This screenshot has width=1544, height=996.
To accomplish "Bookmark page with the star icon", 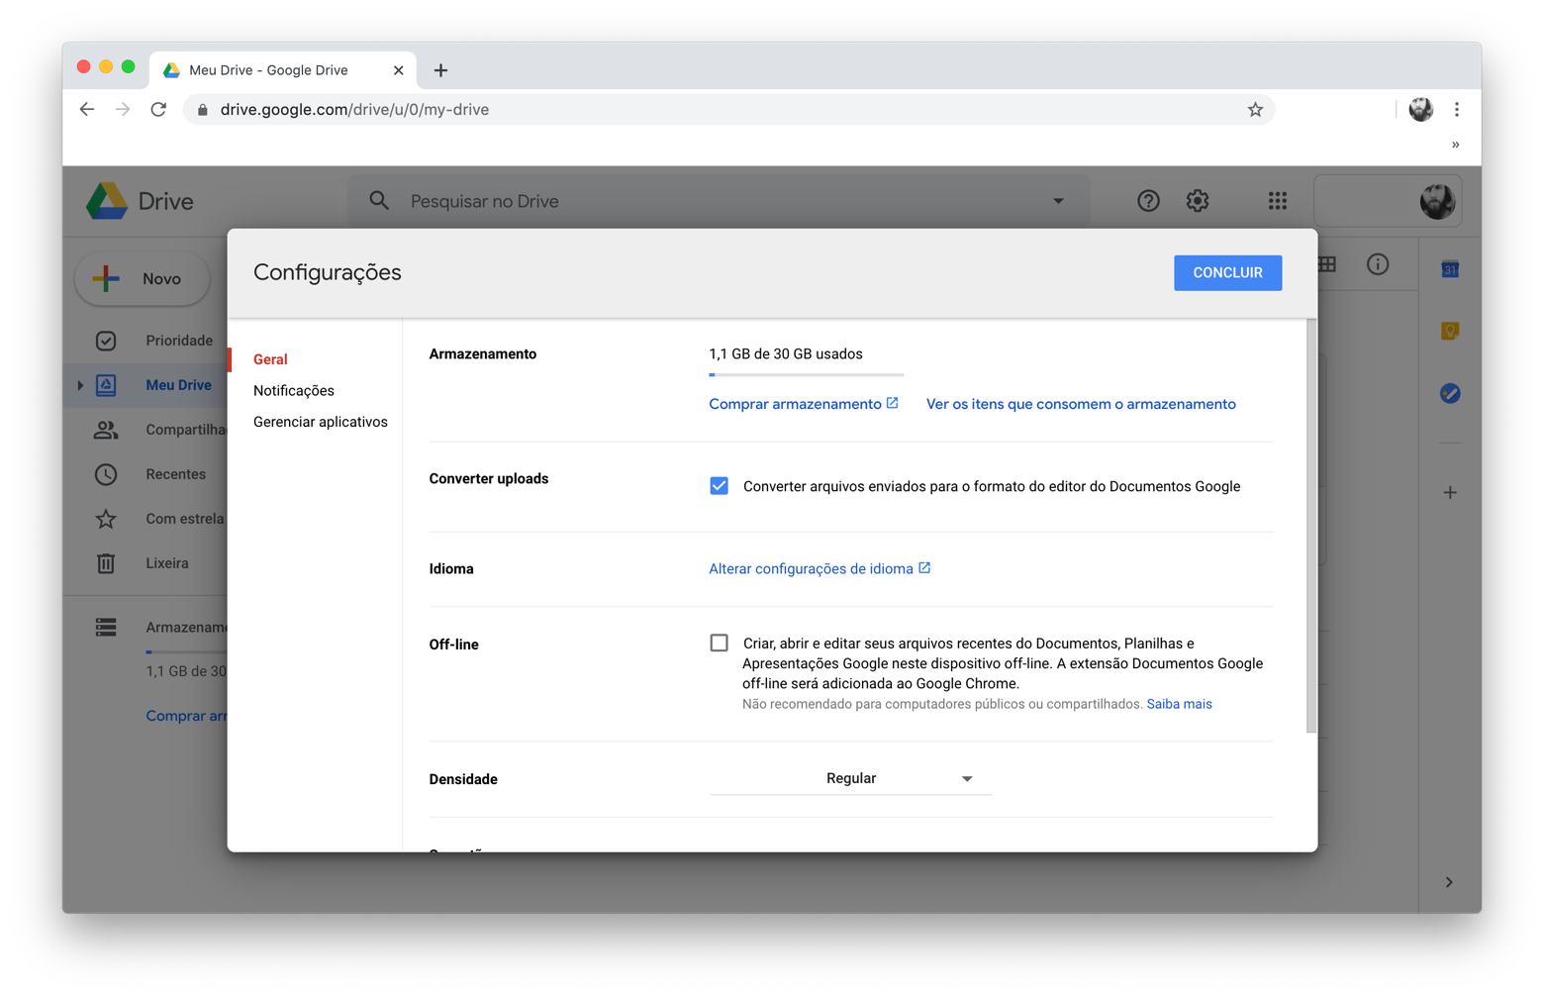I will tap(1255, 110).
